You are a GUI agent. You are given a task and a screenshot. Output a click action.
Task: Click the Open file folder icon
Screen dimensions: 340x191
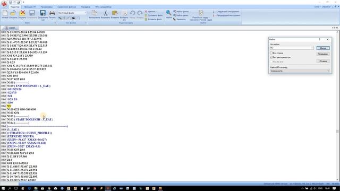click(x=13, y=13)
